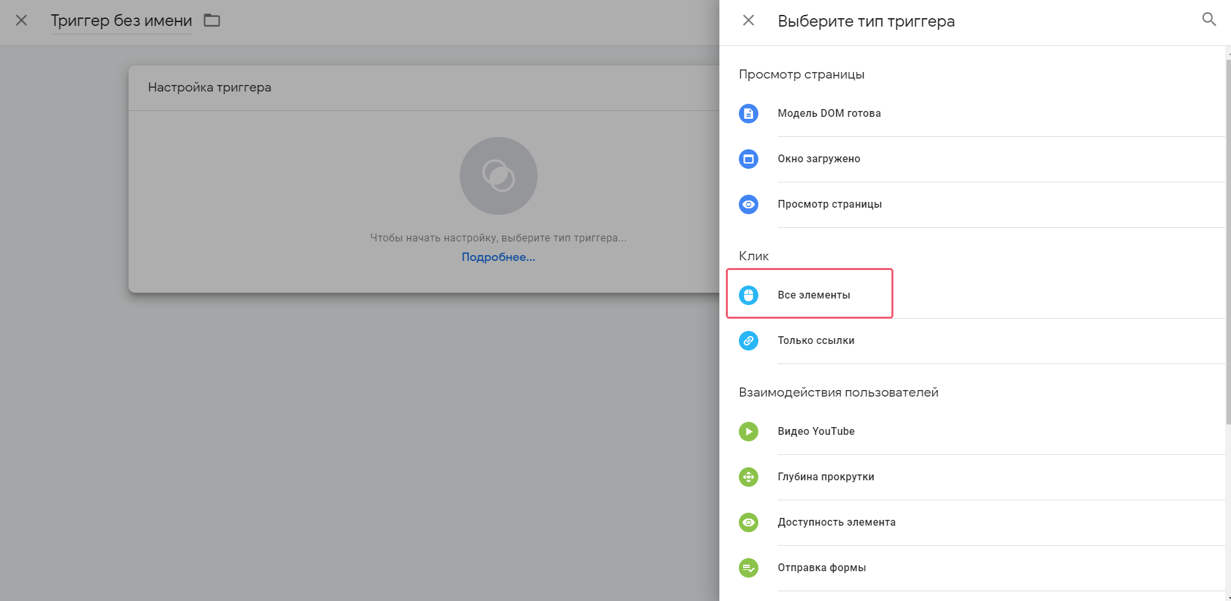This screenshot has width=1231, height=601.
Task: Click the Page View eye icon
Action: click(x=749, y=204)
